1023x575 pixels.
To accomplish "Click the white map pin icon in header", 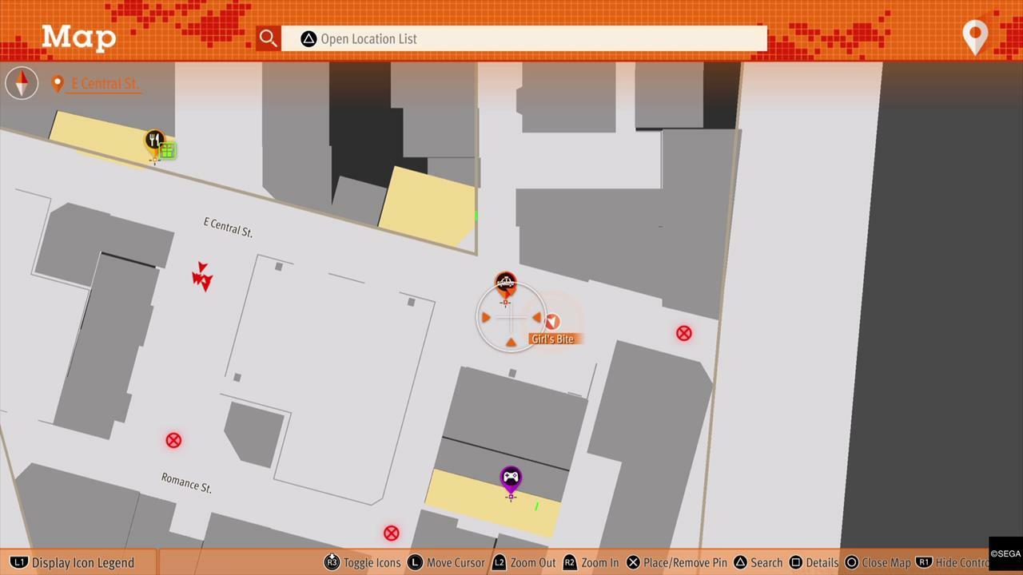I will (975, 37).
